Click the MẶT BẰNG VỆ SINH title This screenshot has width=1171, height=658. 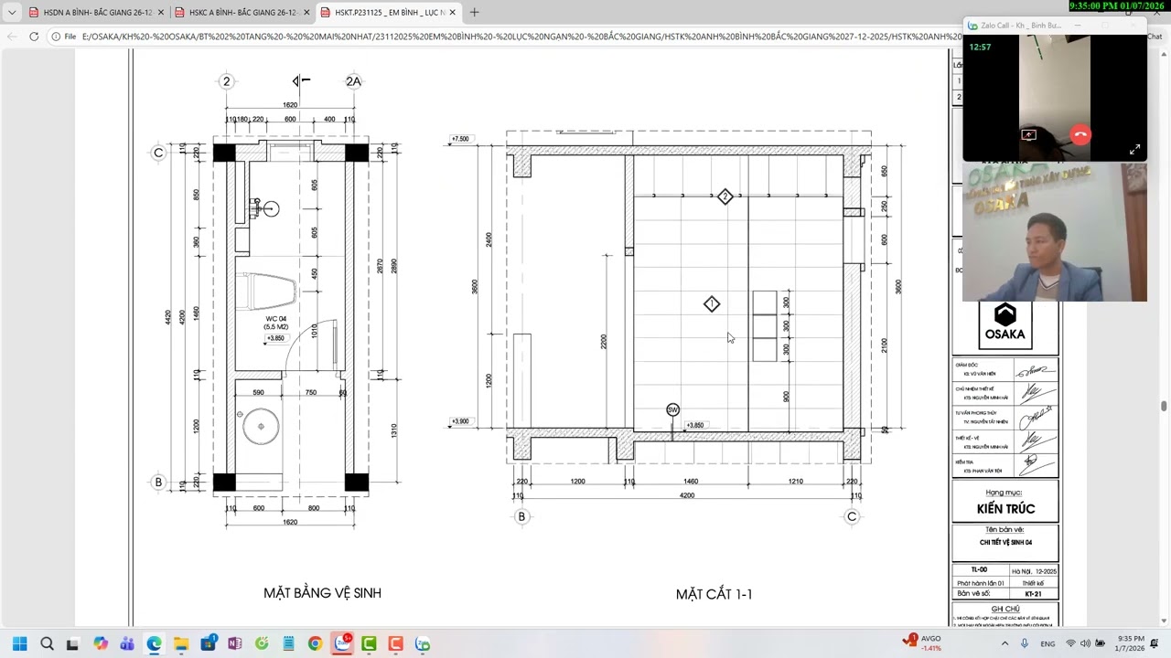pos(322,593)
